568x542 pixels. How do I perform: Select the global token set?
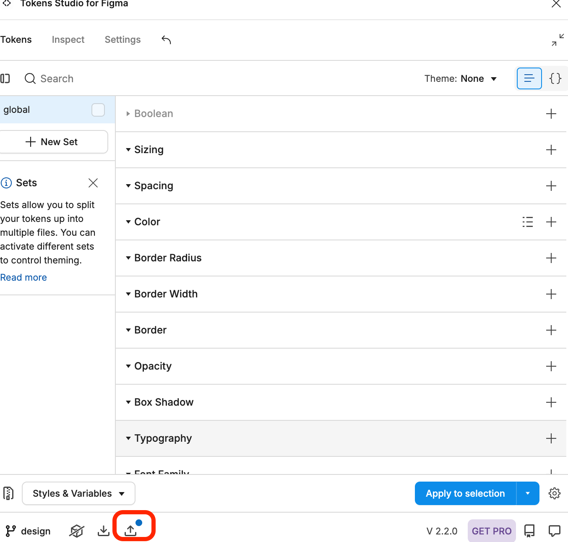pos(57,110)
